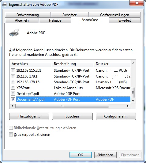Click 'Adobe PDF Port' in the Desktop\*.pdf row
The image size is (146, 163).
pyautogui.click(x=67, y=94)
